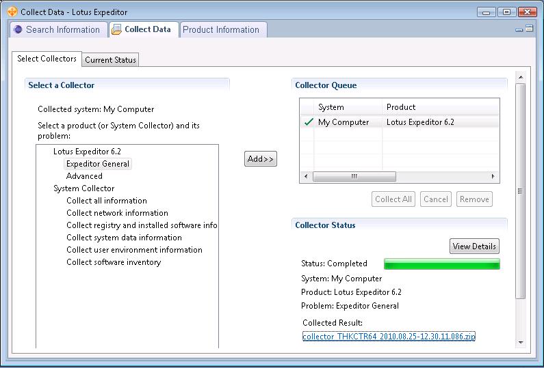Click the Lotus Expeditor title bar icon
Viewport: 544px width, 368px height.
pos(12,12)
